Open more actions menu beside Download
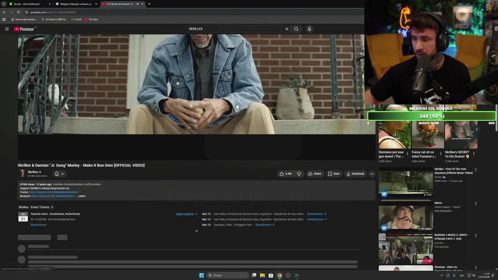 [372, 174]
